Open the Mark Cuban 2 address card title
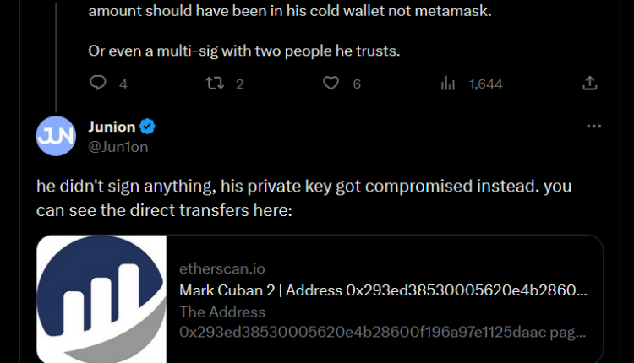 pos(382,290)
